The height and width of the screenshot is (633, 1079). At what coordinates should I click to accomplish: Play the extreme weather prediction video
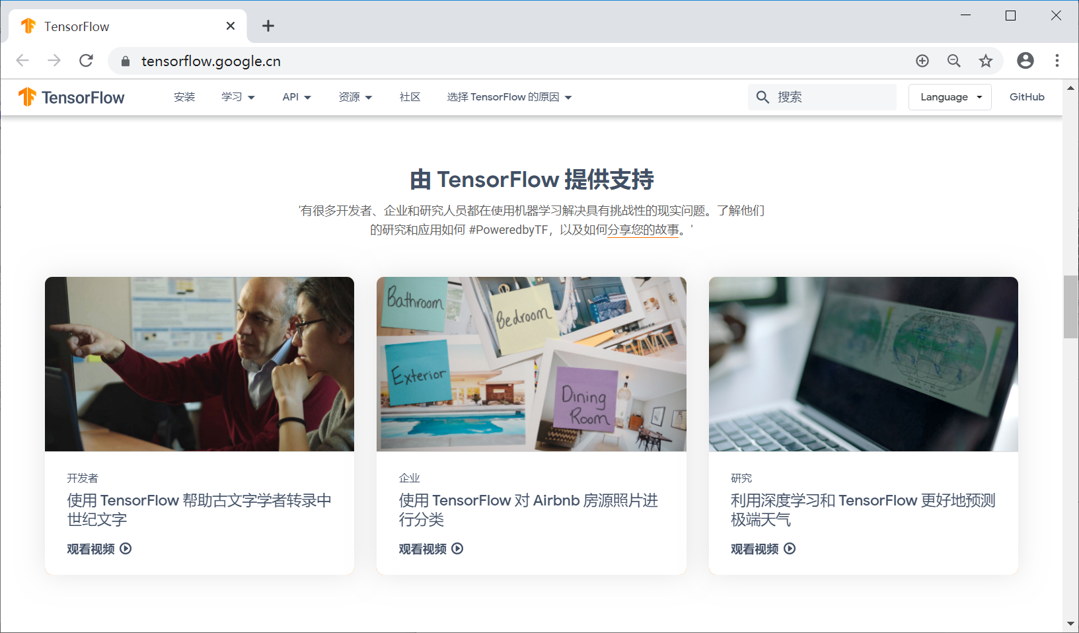point(763,548)
